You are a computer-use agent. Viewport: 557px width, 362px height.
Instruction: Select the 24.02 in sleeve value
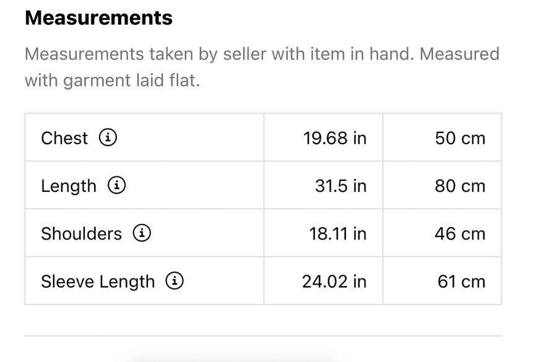tap(334, 282)
